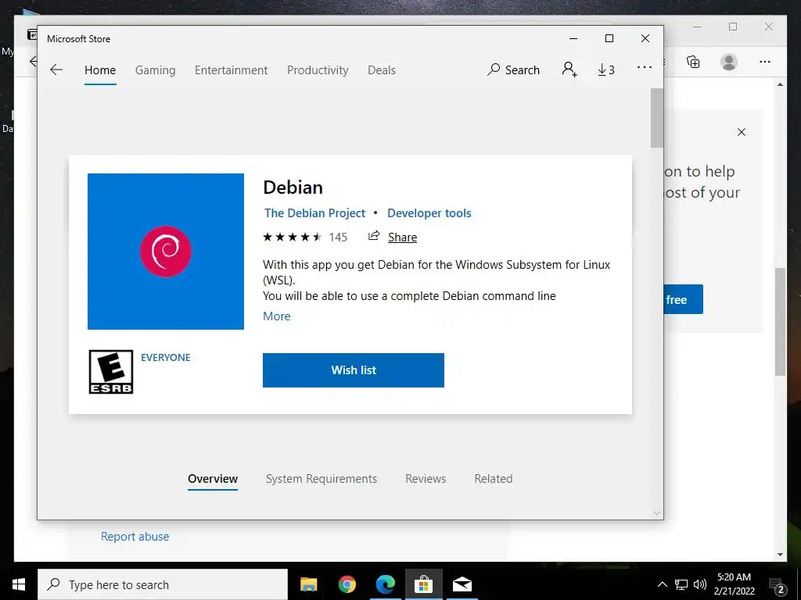
Task: Add Debian to the Wish list
Action: [354, 370]
